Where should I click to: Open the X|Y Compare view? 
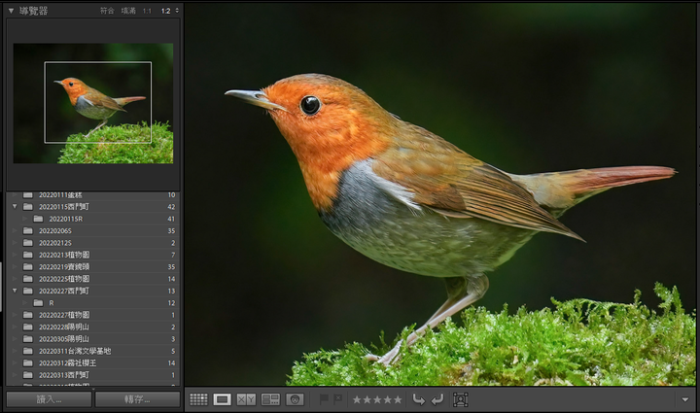(246, 399)
